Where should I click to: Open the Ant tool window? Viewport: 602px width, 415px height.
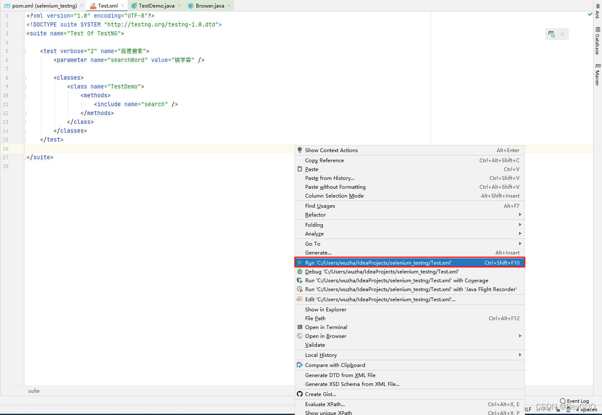pyautogui.click(x=597, y=11)
